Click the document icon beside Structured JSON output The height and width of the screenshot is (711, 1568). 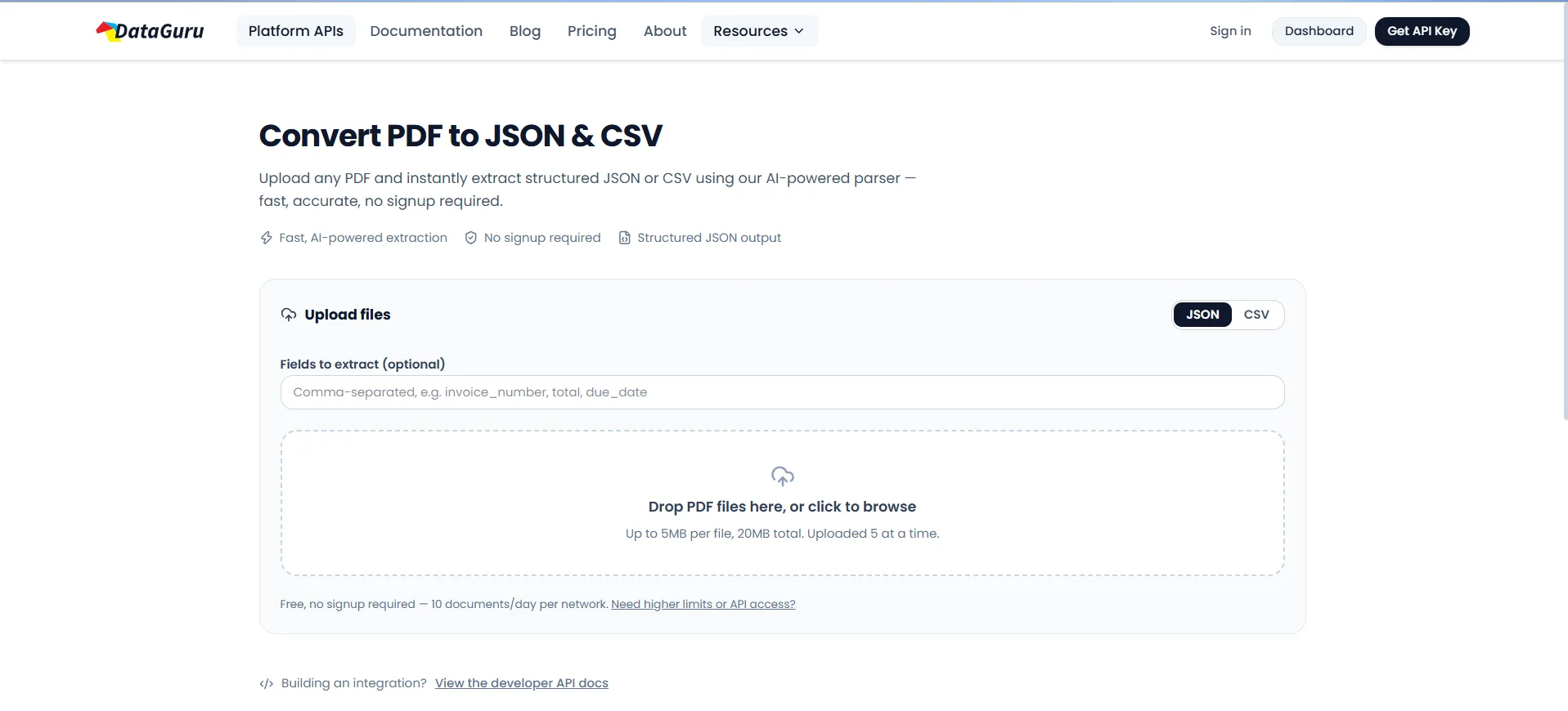pyautogui.click(x=624, y=238)
